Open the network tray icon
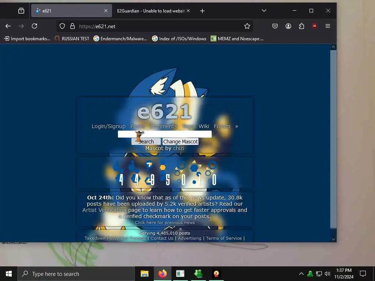Screen dimensions: 375x281 (x=319, y=274)
